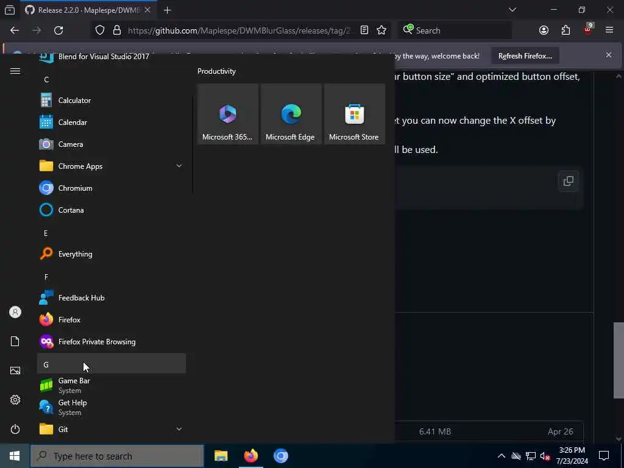The height and width of the screenshot is (468, 624).
Task: Click the Power button in Start
Action: (15, 429)
